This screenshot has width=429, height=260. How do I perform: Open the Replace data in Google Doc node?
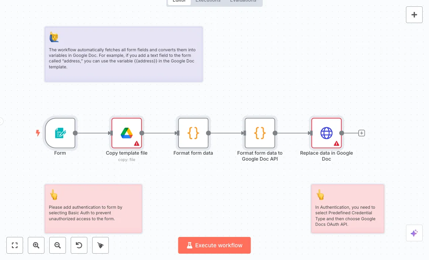326,133
